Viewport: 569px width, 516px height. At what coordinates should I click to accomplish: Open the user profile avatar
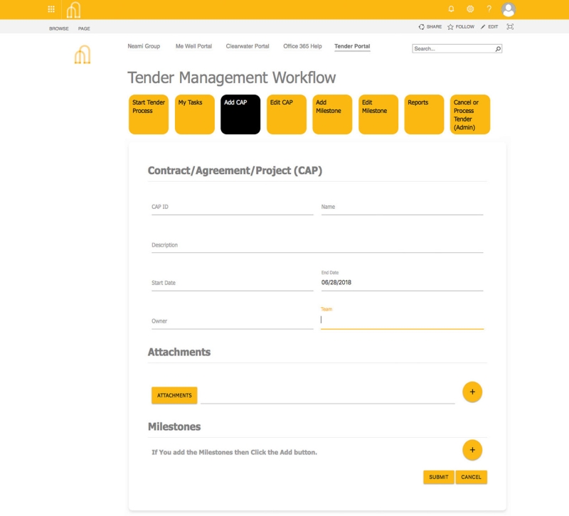[x=508, y=9]
